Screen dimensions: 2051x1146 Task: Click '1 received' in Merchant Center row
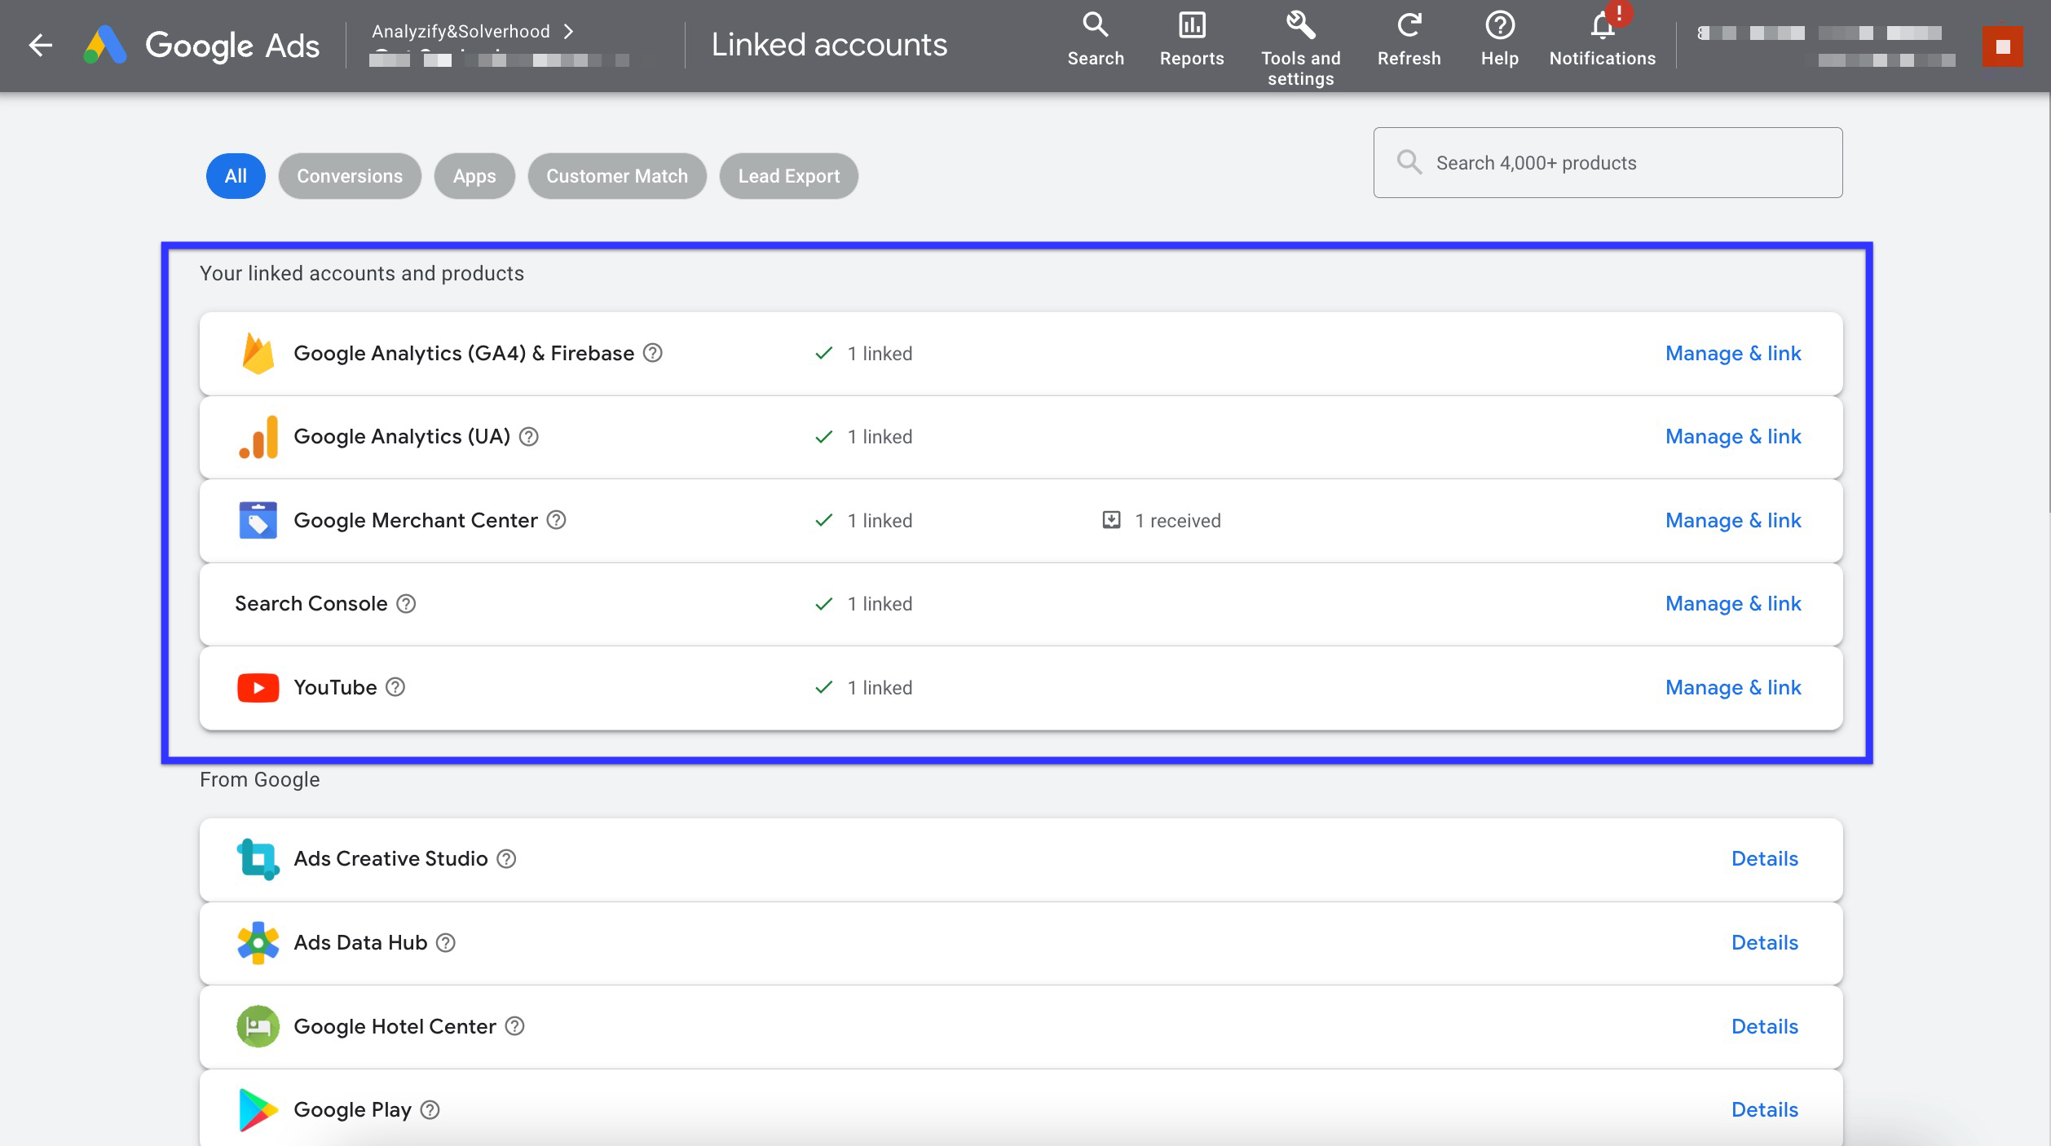click(x=1177, y=521)
